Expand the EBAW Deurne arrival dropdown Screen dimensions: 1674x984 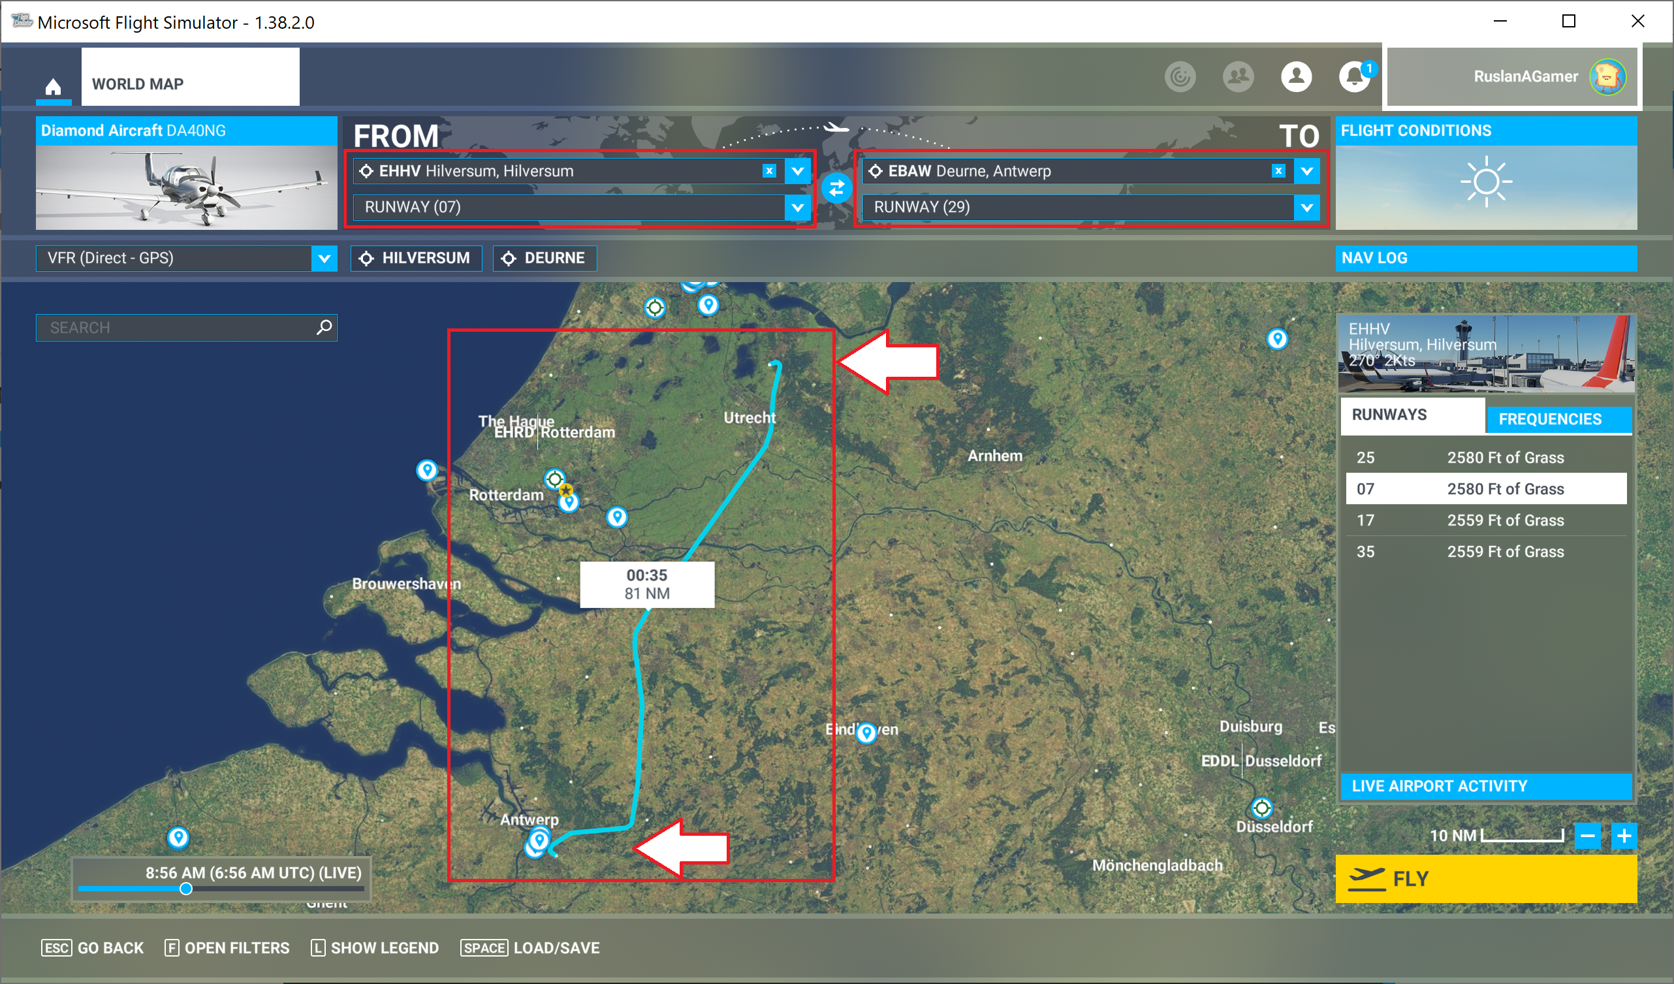[1306, 171]
